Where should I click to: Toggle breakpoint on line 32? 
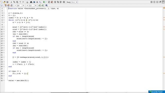(4, 80)
